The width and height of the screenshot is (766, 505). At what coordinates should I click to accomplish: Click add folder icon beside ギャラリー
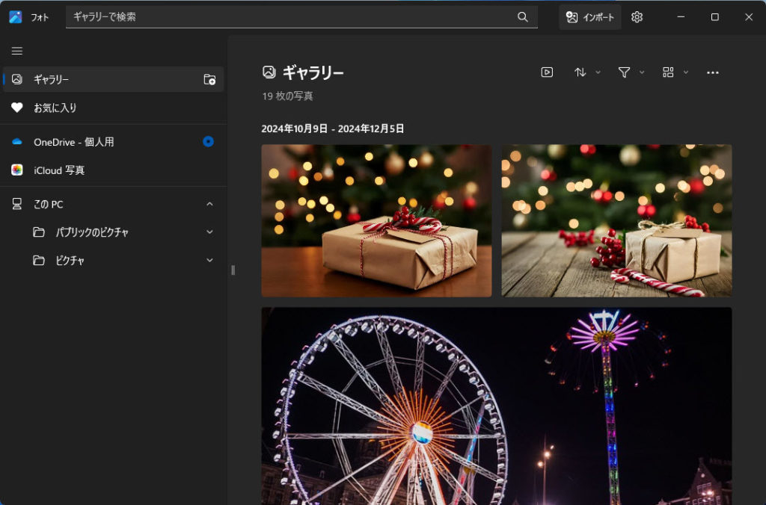pos(209,79)
